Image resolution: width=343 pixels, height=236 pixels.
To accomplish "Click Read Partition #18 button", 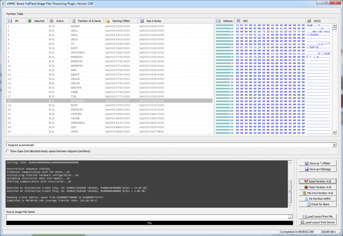I will [x=318, y=181].
